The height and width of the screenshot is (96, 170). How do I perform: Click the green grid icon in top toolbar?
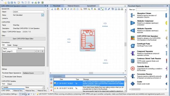[42, 2]
